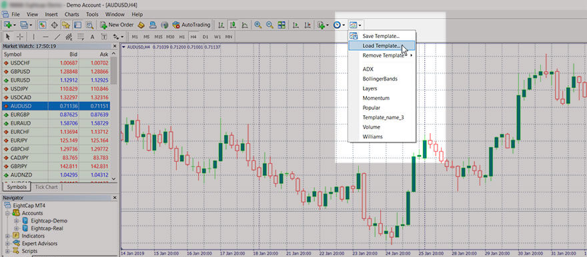Image resolution: width=587 pixels, height=257 pixels.
Task: Tile chart windows with grid icon
Action: [281, 25]
